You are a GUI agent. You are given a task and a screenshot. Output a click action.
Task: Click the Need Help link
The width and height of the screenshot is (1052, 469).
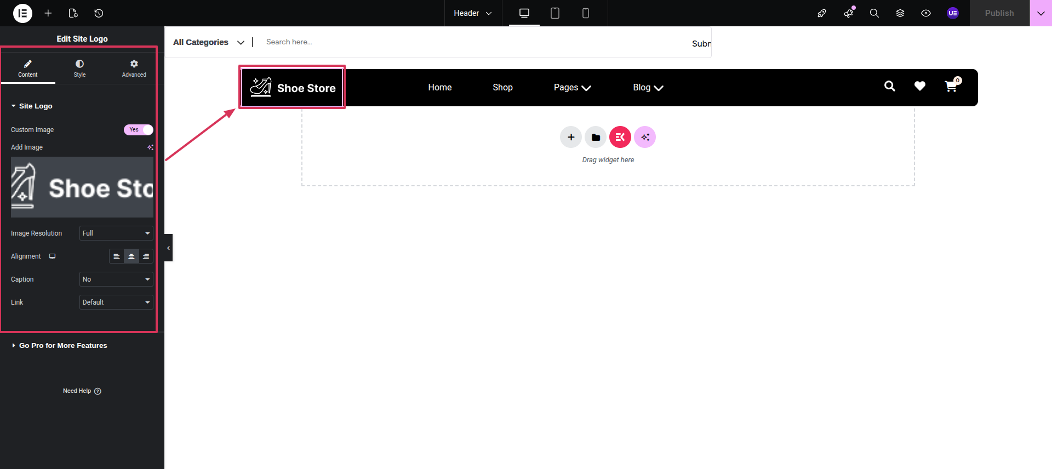[x=82, y=391]
